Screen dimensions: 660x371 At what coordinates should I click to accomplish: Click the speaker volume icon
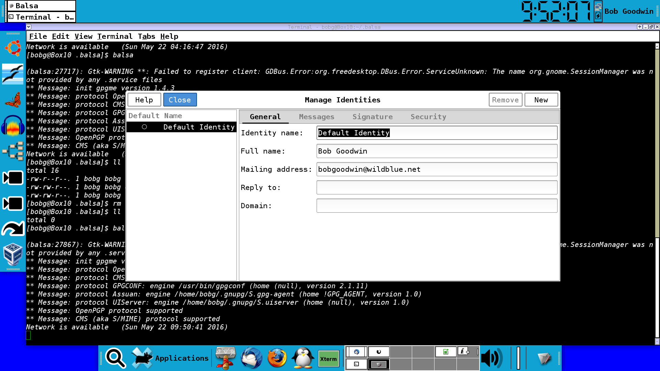492,358
